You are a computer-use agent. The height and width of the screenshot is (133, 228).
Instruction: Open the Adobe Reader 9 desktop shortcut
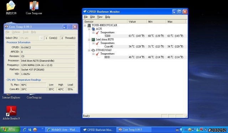(x=11, y=113)
